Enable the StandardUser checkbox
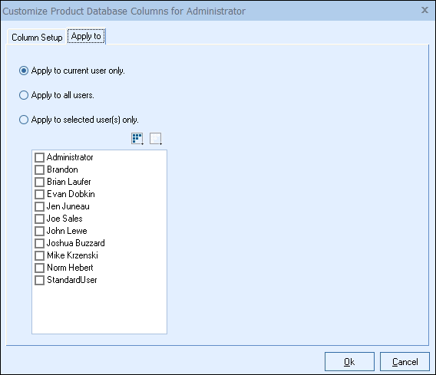This screenshot has width=436, height=375. coord(39,280)
